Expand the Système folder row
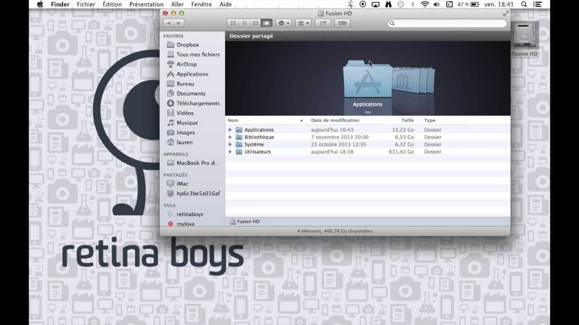This screenshot has height=325, width=579. (x=230, y=144)
